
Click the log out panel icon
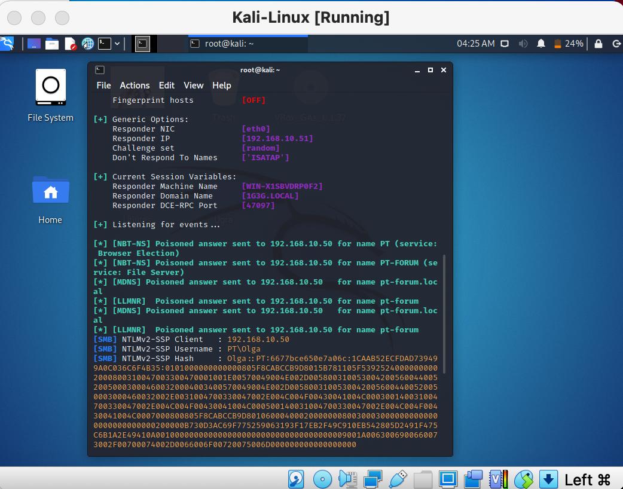tap(616, 44)
